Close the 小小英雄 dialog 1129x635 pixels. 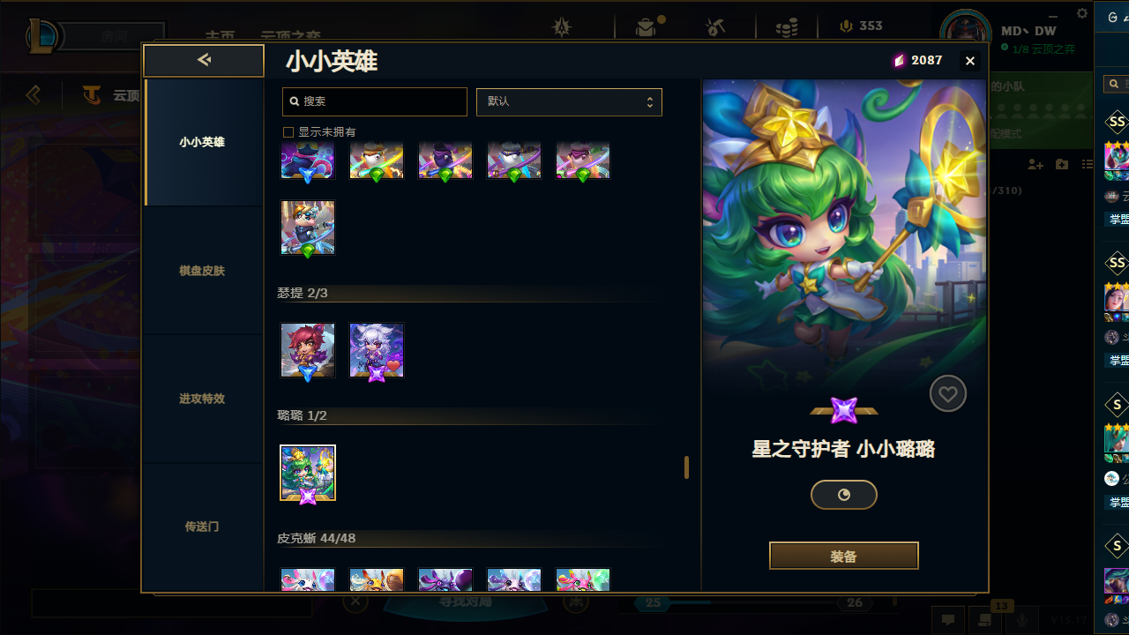pyautogui.click(x=970, y=61)
